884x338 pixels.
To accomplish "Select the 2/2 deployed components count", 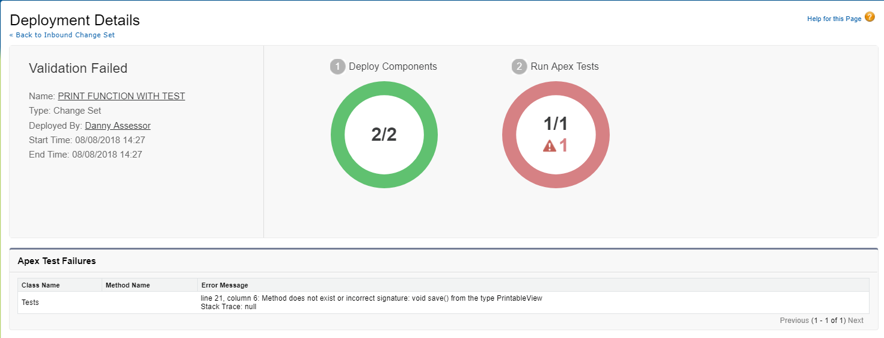I will pos(384,135).
